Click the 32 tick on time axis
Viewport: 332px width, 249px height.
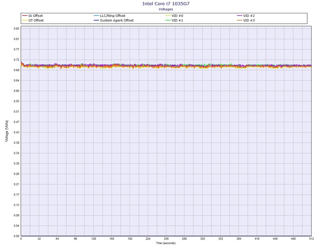pyautogui.click(x=39, y=239)
